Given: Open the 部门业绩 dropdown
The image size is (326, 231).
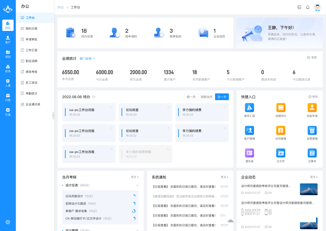Looking at the screenshot, I should tap(87, 58).
